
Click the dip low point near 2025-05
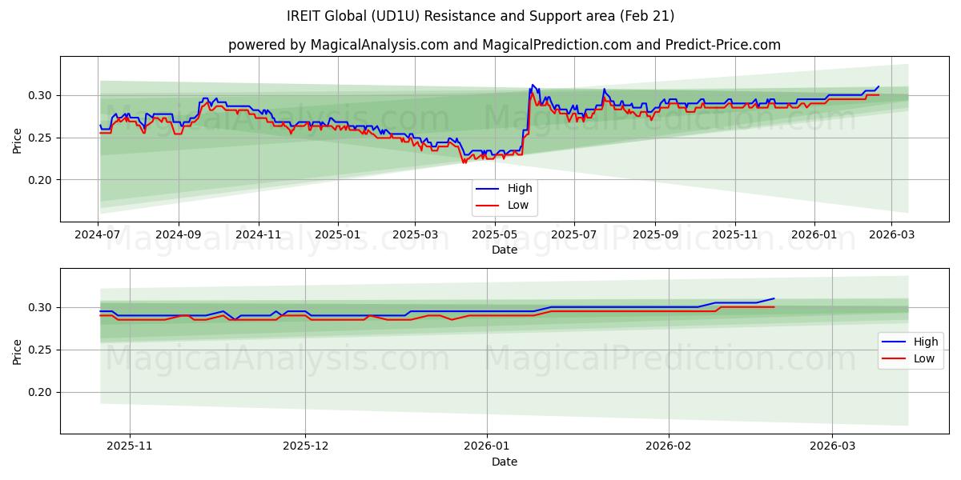pos(466,162)
